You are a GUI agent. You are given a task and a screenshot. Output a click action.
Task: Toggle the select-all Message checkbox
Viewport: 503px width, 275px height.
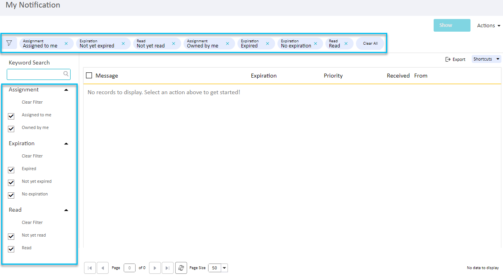89,75
